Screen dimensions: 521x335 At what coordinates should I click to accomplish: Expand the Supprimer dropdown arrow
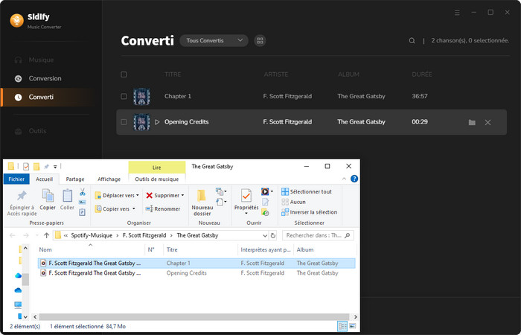pos(182,196)
